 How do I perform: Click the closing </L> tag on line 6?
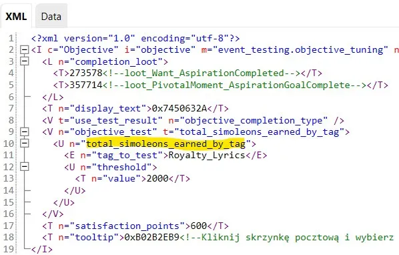coord(53,97)
